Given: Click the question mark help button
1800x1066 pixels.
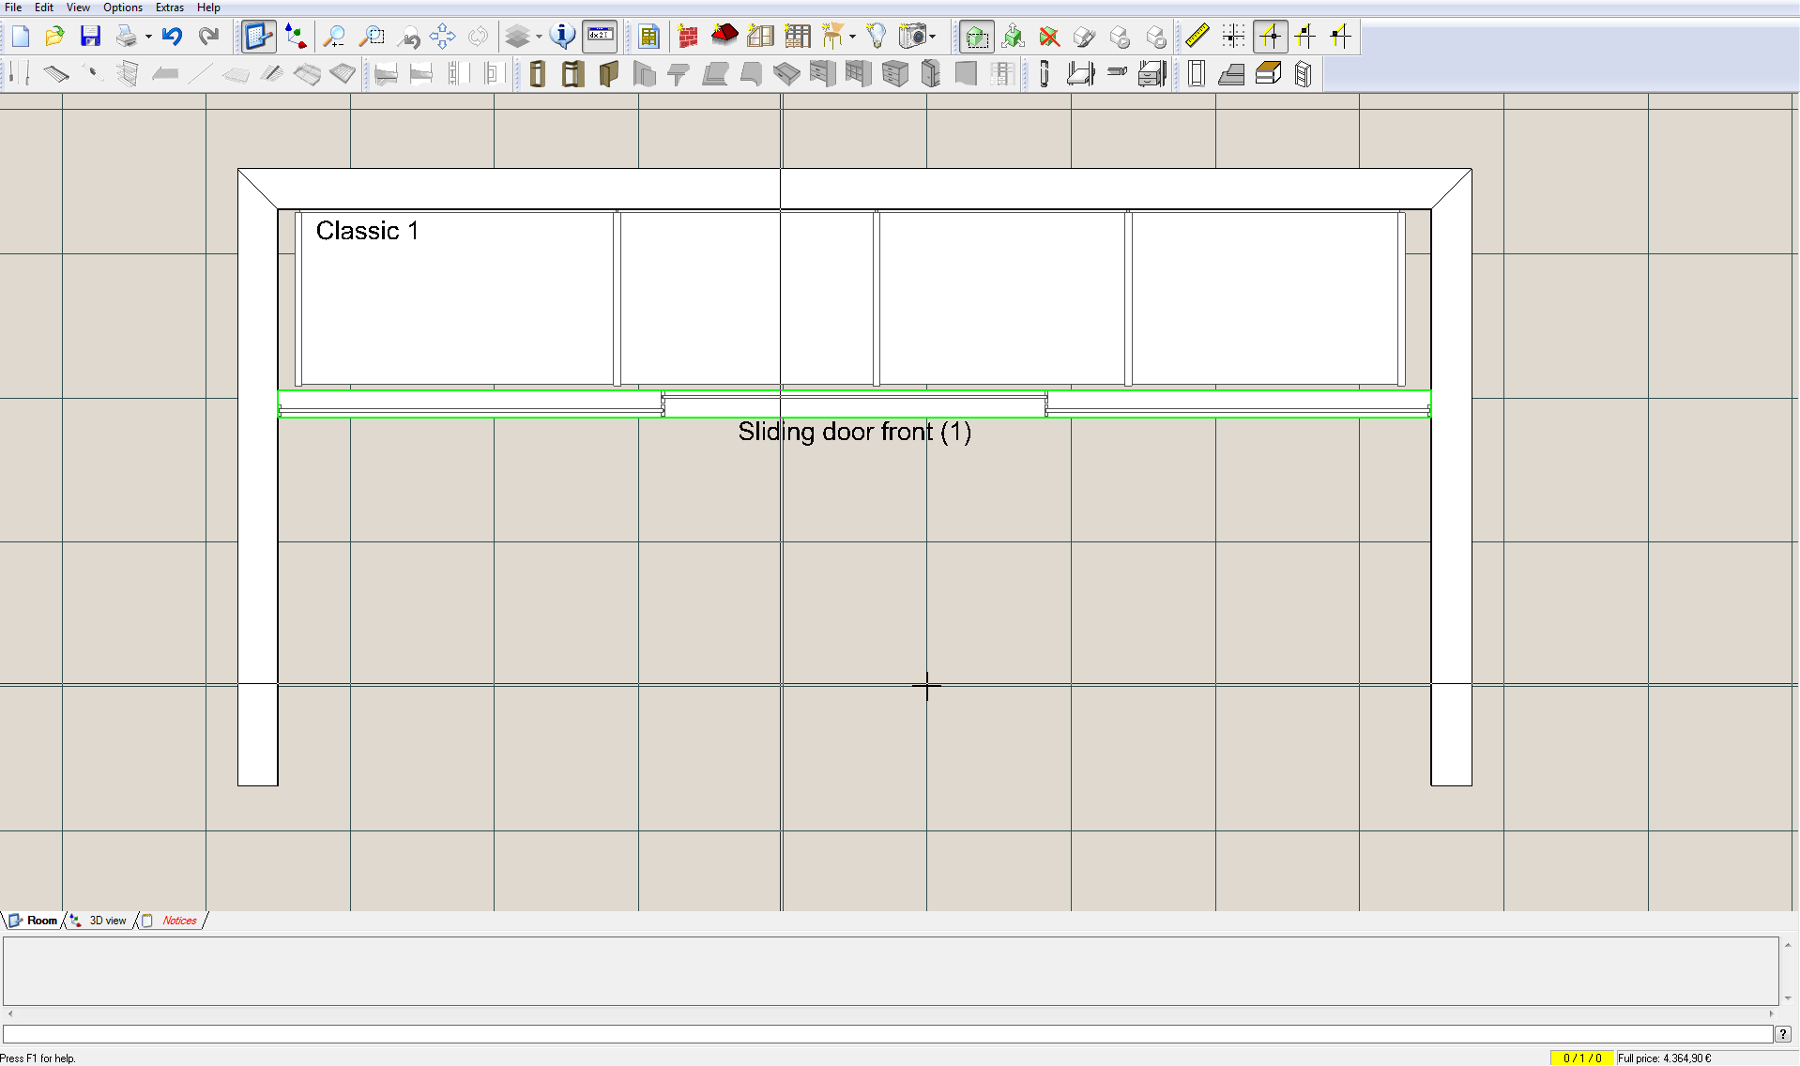Looking at the screenshot, I should pyautogui.click(x=1782, y=1033).
